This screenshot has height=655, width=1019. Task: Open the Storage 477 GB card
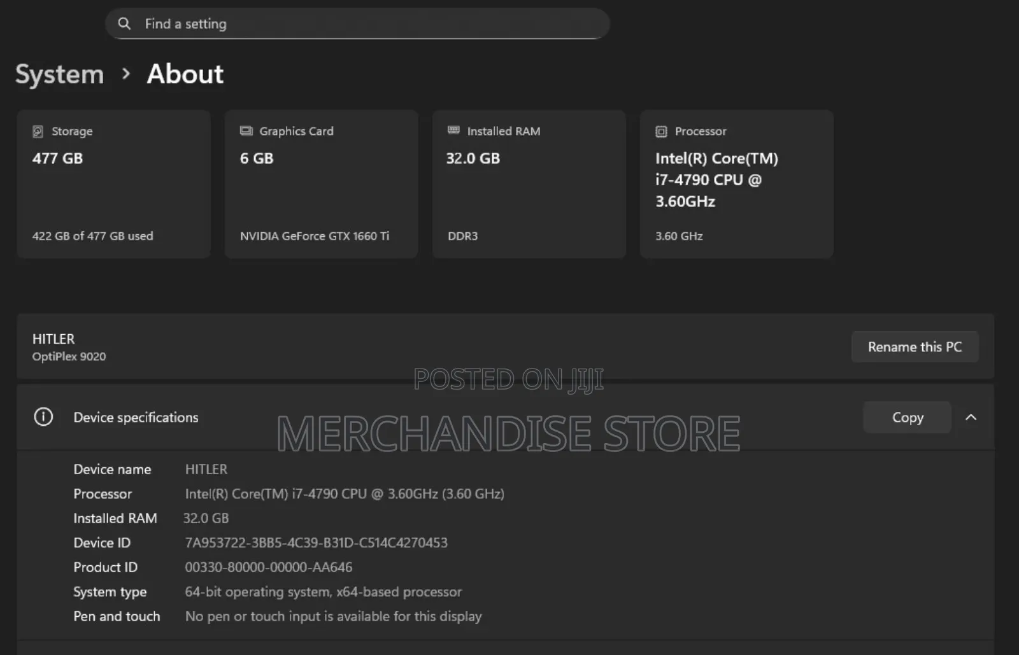[x=113, y=185]
